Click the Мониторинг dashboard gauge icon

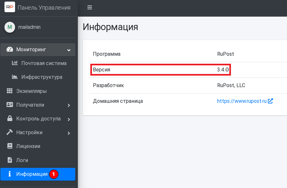tap(10, 50)
